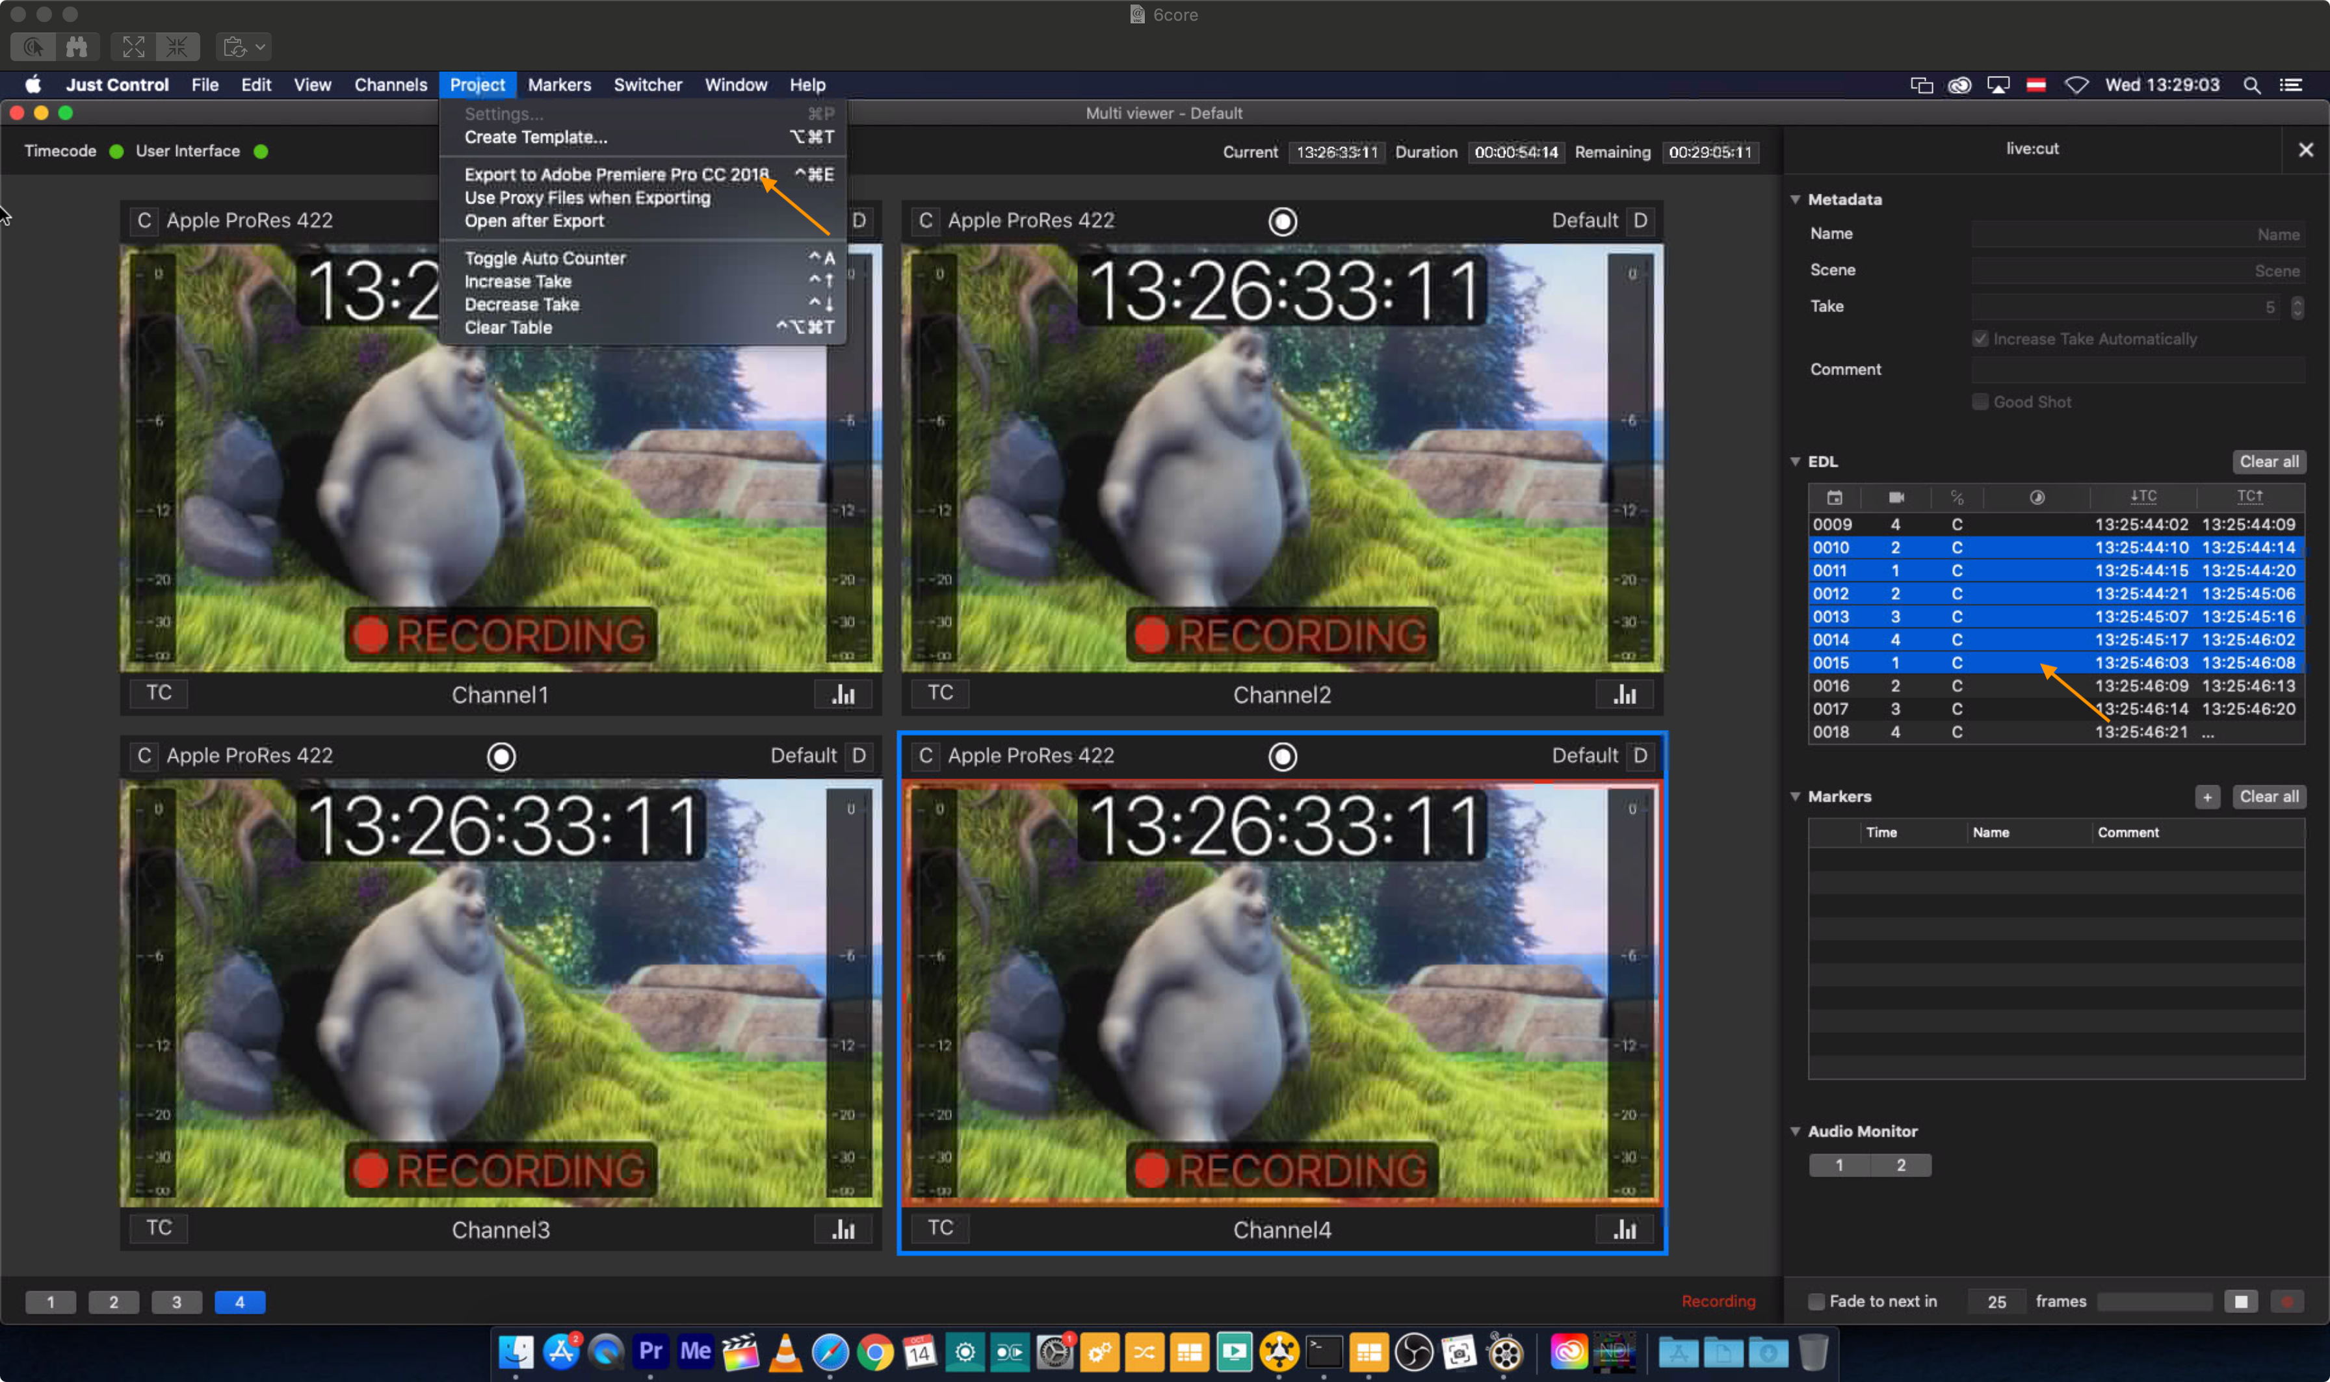Click Clear all button in EDL section

pyautogui.click(x=2268, y=462)
